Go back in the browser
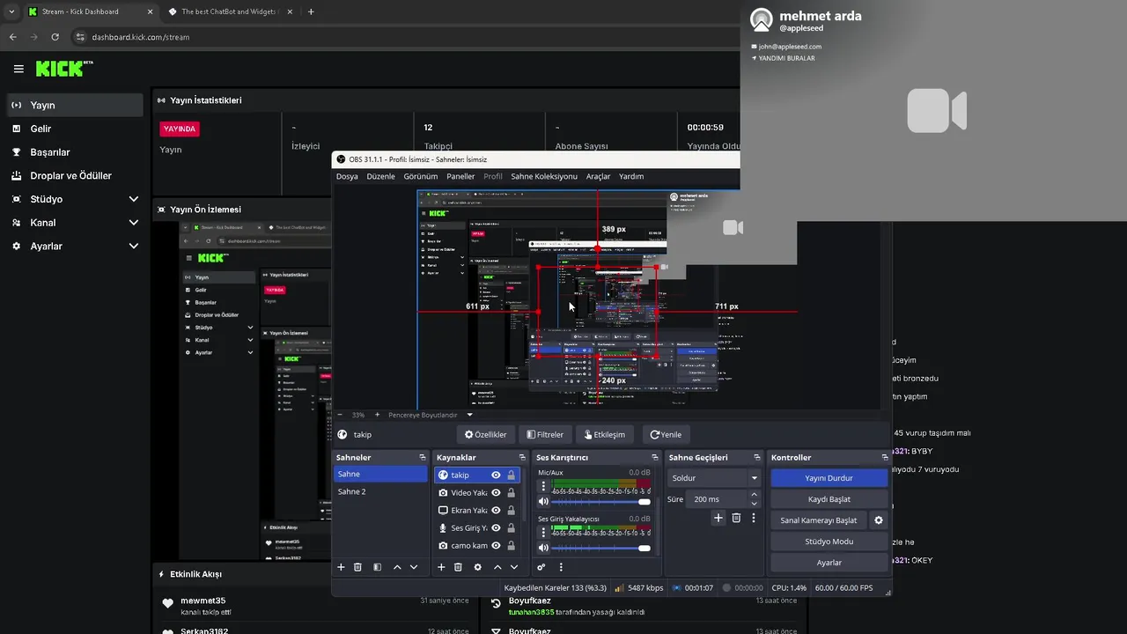The height and width of the screenshot is (634, 1127). (13, 37)
